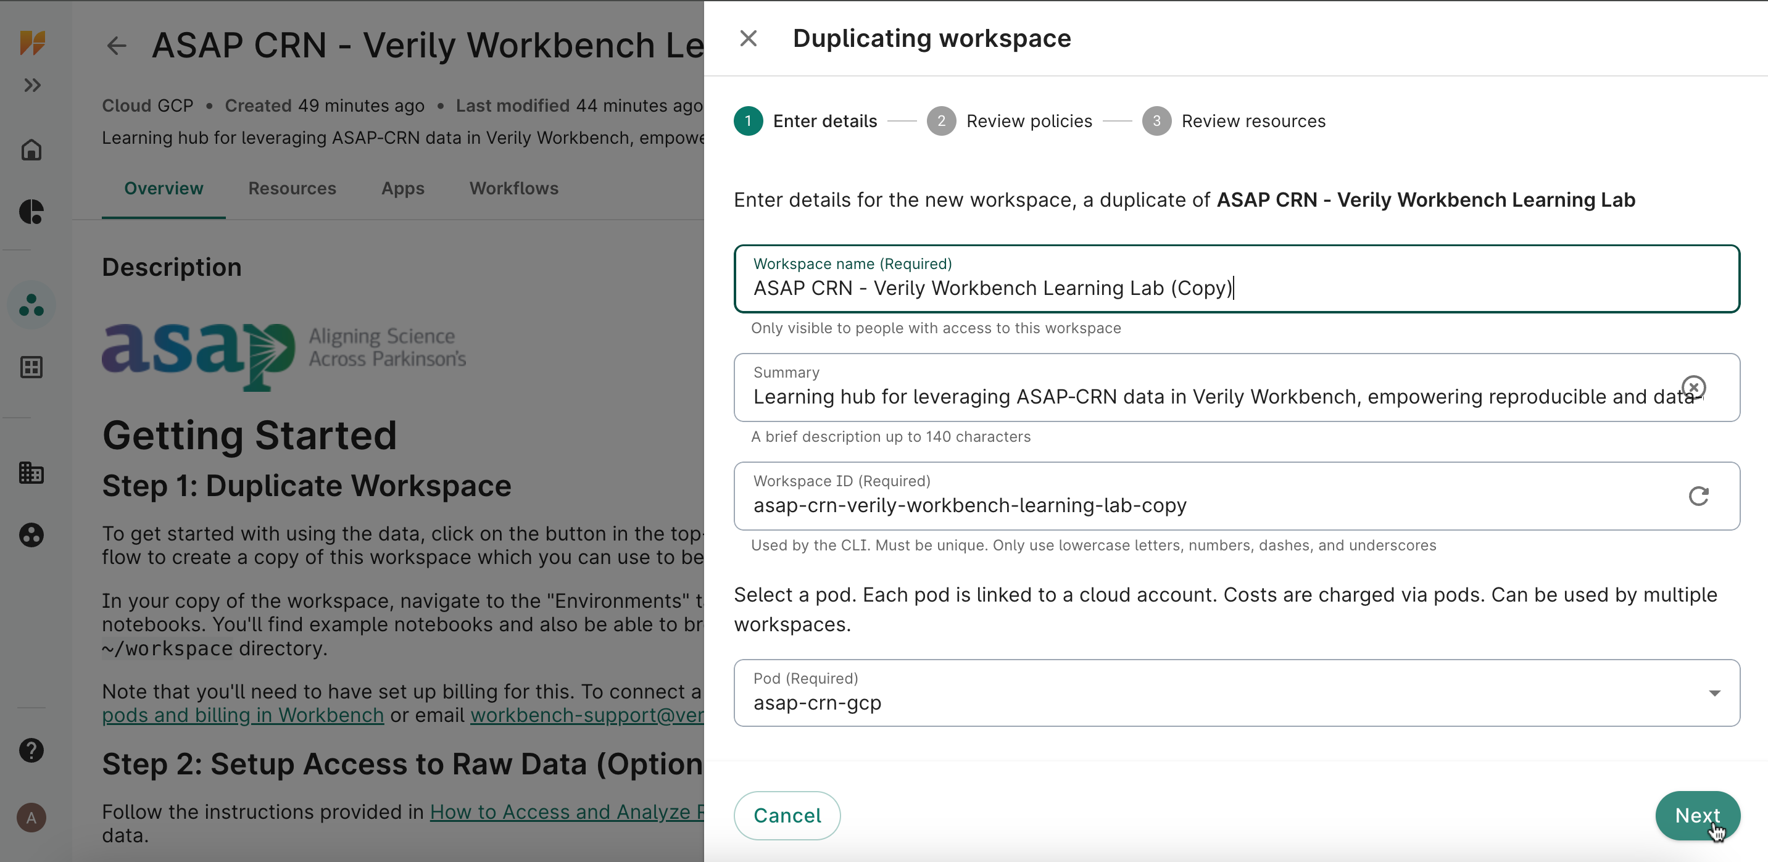Screen dimensions: 1768x862
Task: Cancel the workspace duplication
Action: tap(787, 815)
